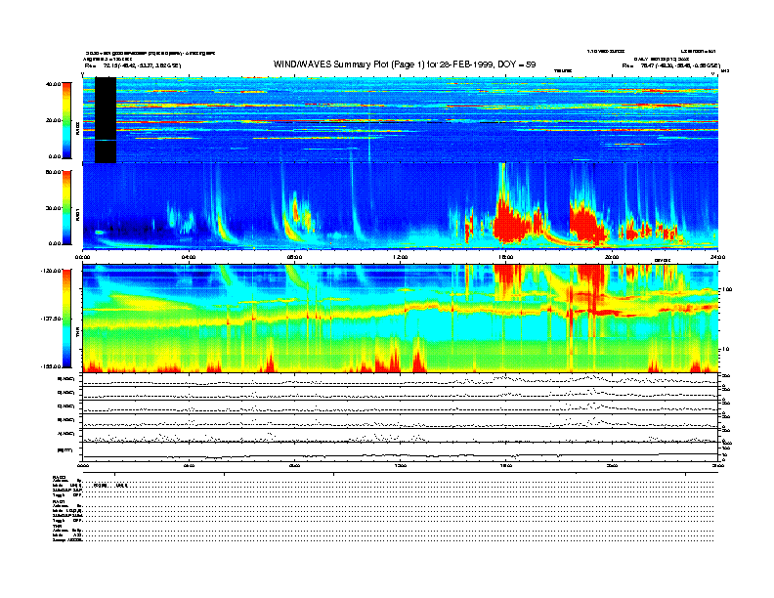The height and width of the screenshot is (598, 774).
Task: Click the RAD2 panel rainbow color bar
Action: pos(66,120)
